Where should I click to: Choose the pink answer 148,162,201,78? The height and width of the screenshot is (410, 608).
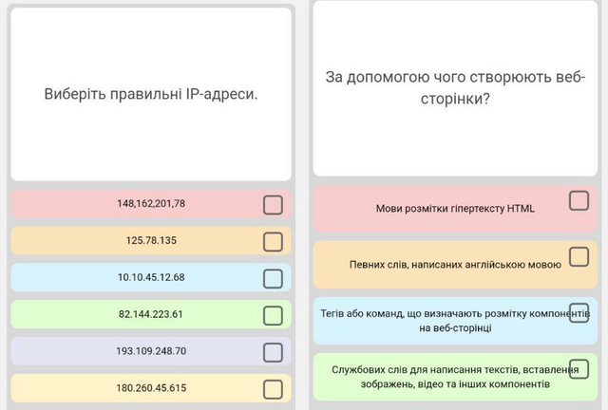(x=151, y=203)
